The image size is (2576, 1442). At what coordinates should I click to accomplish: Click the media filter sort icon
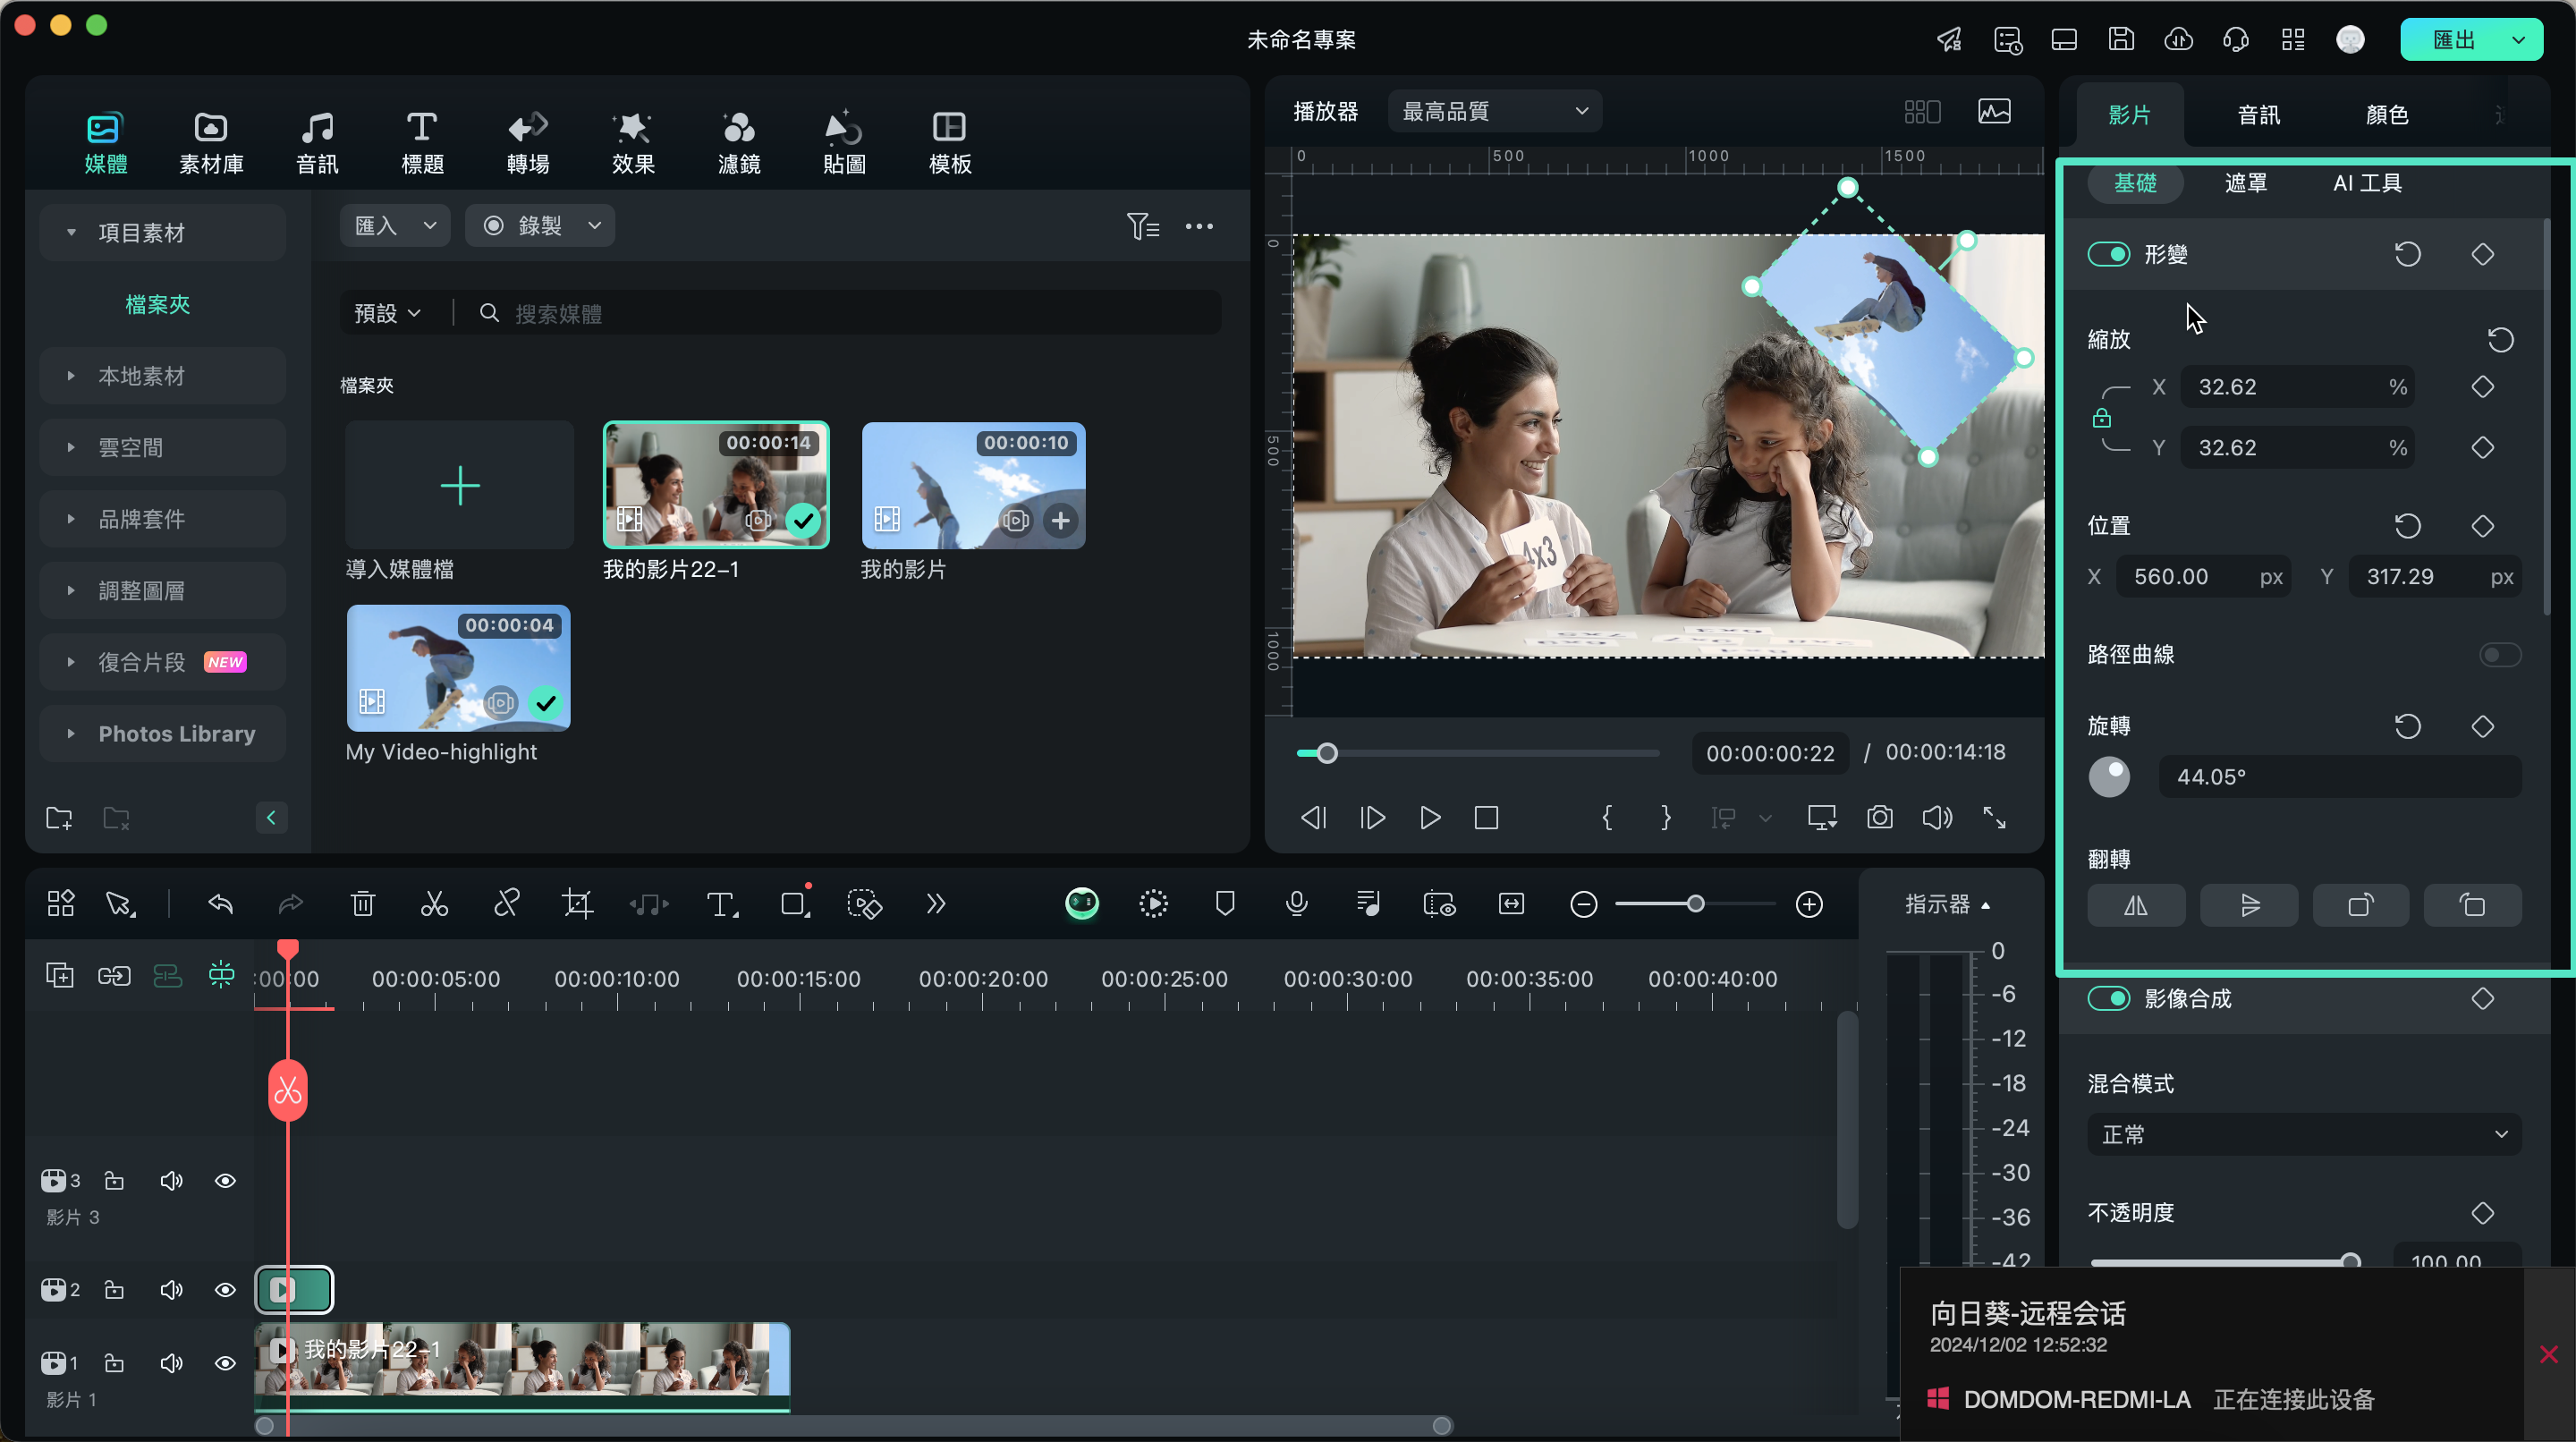(x=1142, y=226)
